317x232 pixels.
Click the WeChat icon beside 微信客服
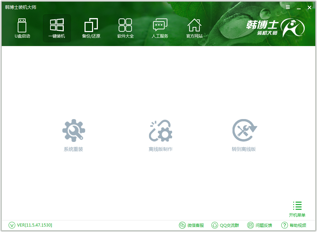pos(183,225)
